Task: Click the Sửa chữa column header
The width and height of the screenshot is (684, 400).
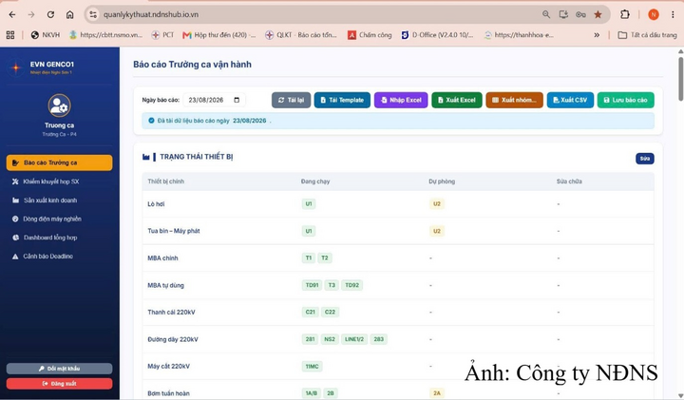Action: [x=569, y=181]
